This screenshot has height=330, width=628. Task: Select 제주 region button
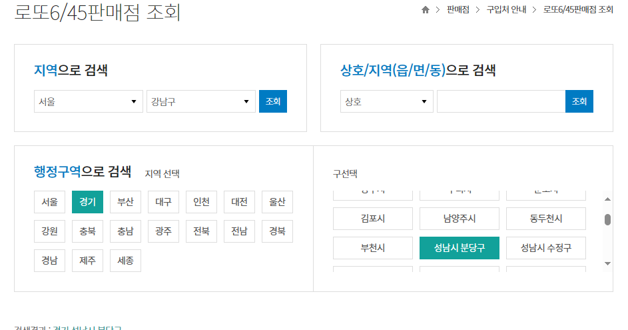(87, 261)
